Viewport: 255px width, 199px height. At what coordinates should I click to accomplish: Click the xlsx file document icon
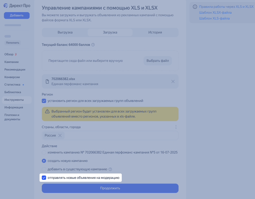pos(47,81)
